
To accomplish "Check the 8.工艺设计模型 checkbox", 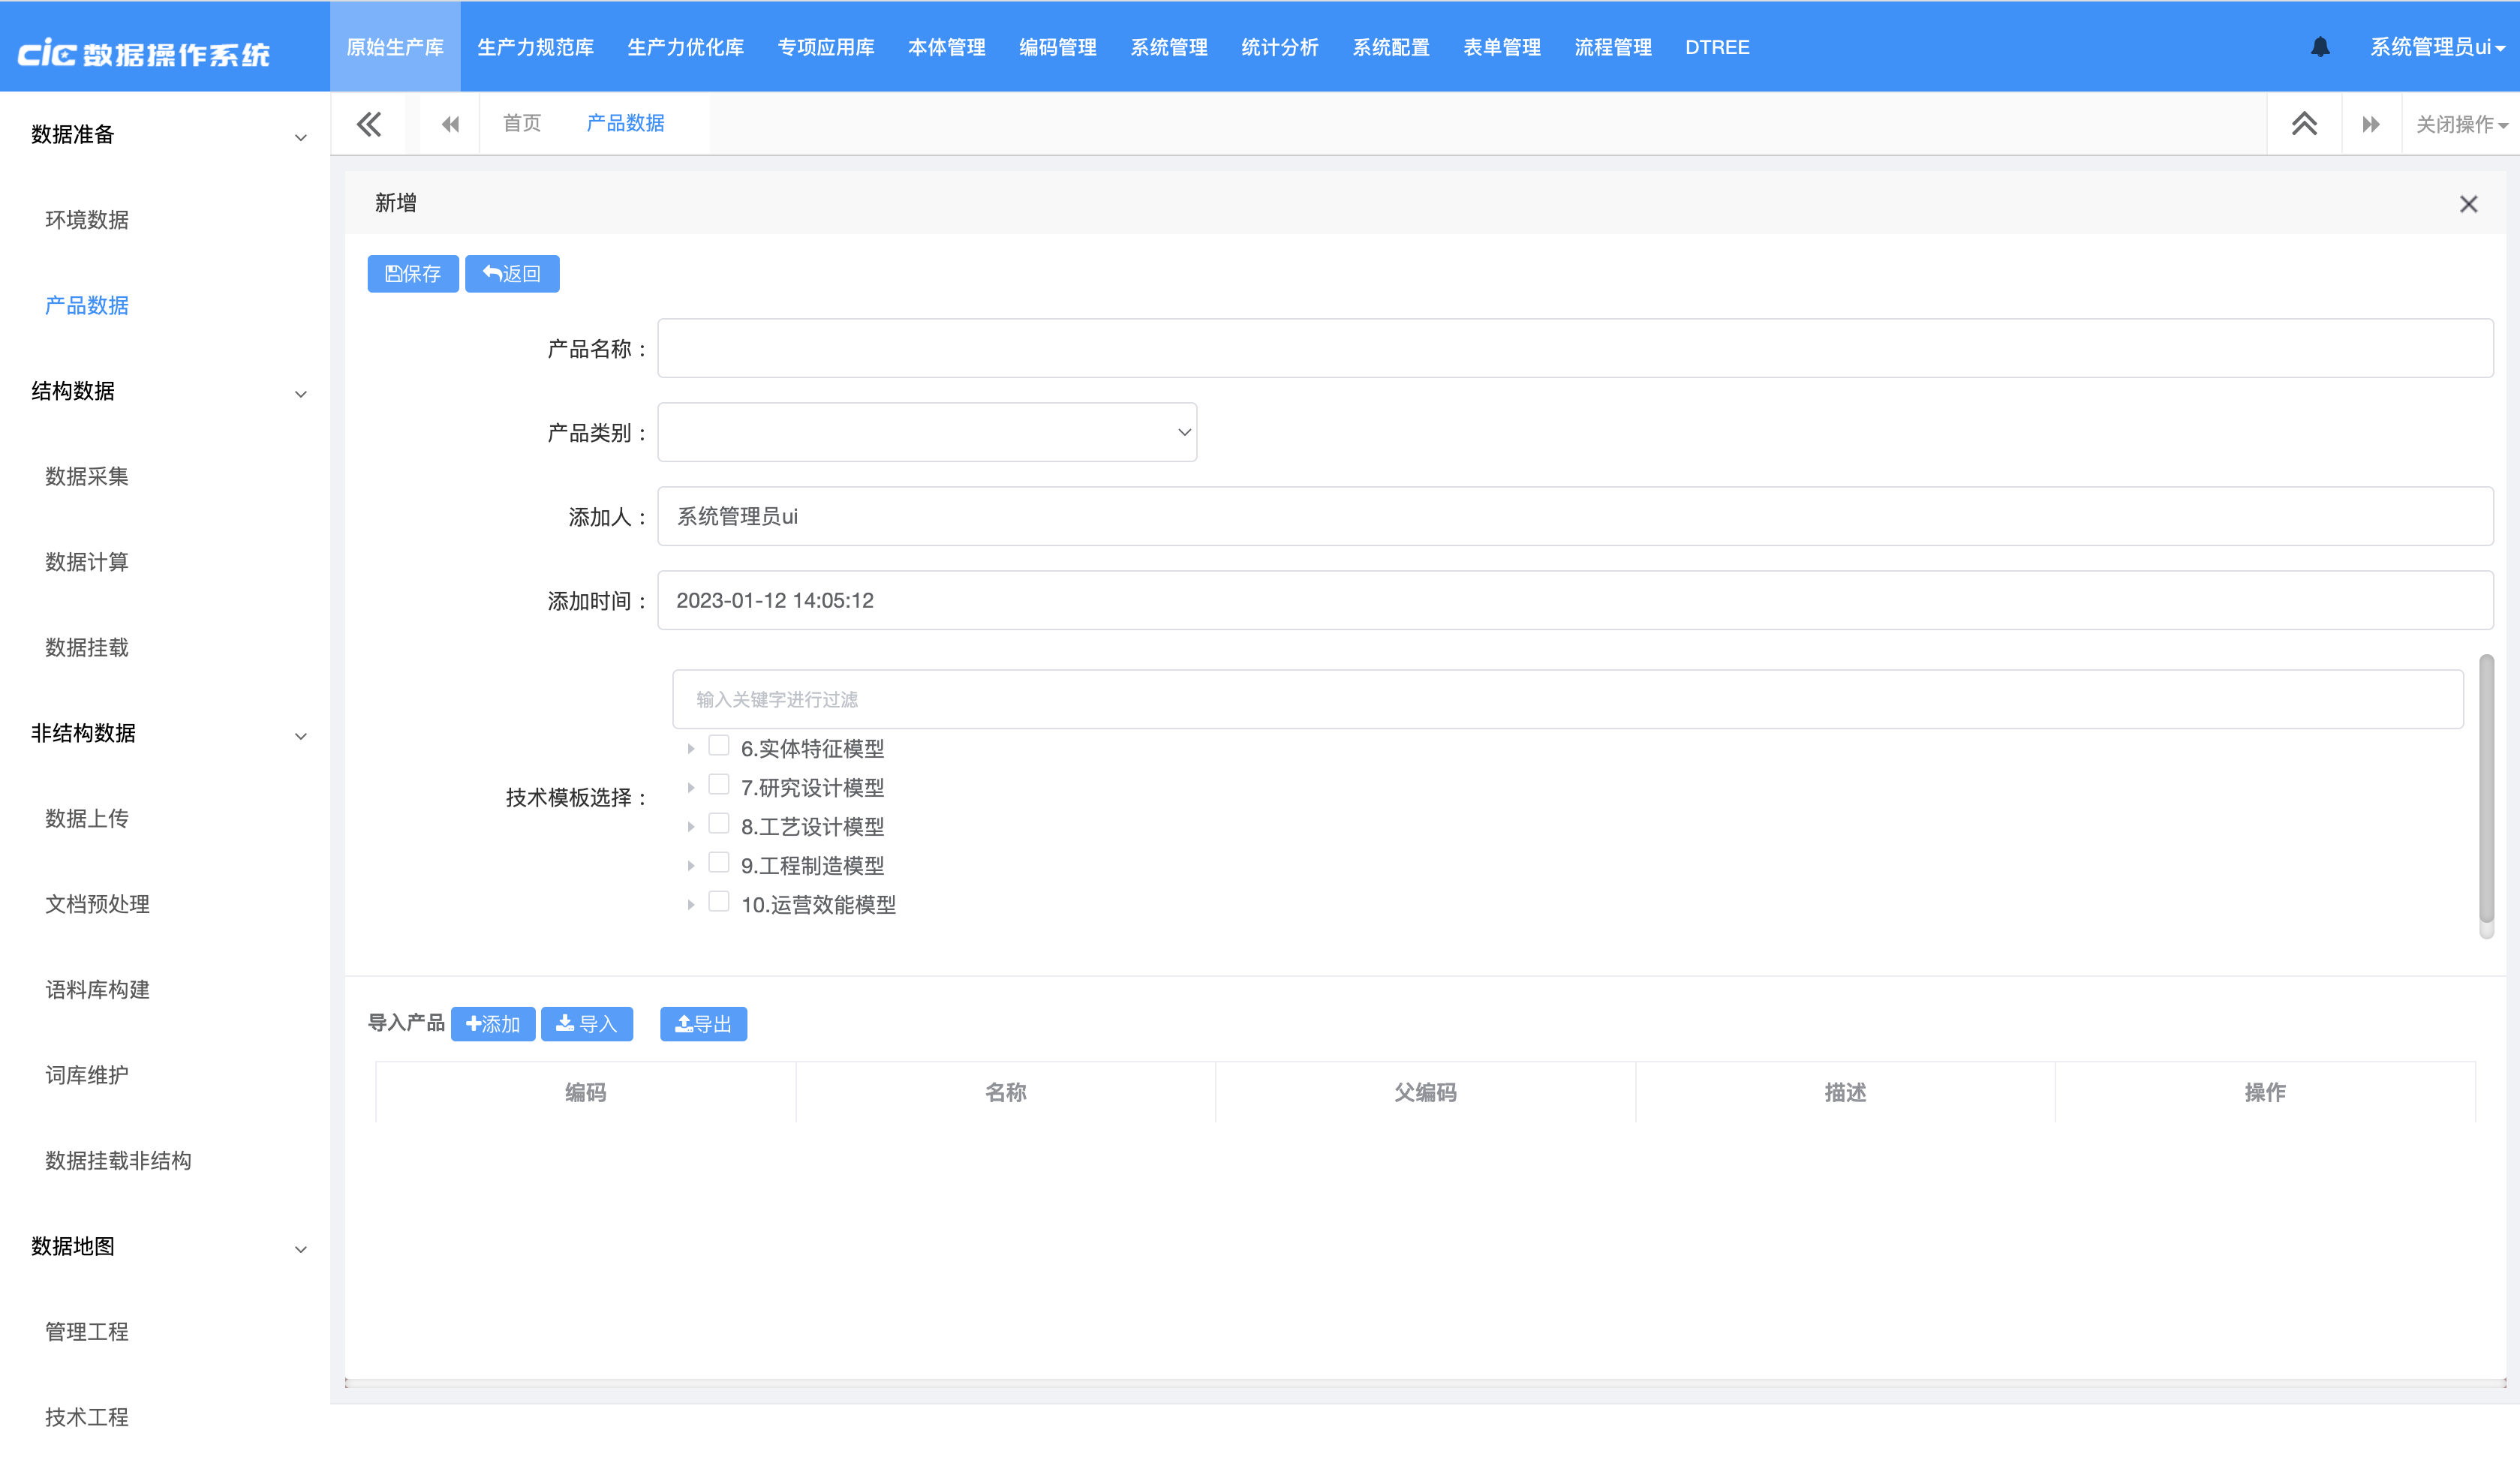I will (x=718, y=823).
